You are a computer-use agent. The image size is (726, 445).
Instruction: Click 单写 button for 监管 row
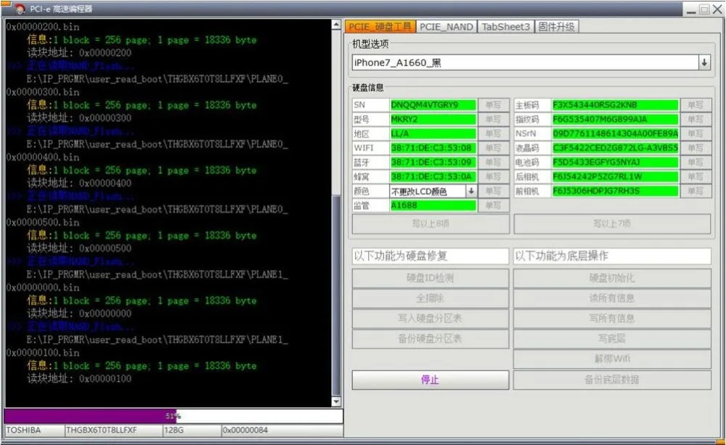click(494, 205)
